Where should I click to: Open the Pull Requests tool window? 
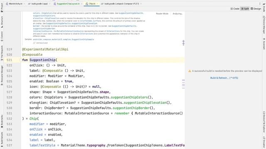point(2,53)
